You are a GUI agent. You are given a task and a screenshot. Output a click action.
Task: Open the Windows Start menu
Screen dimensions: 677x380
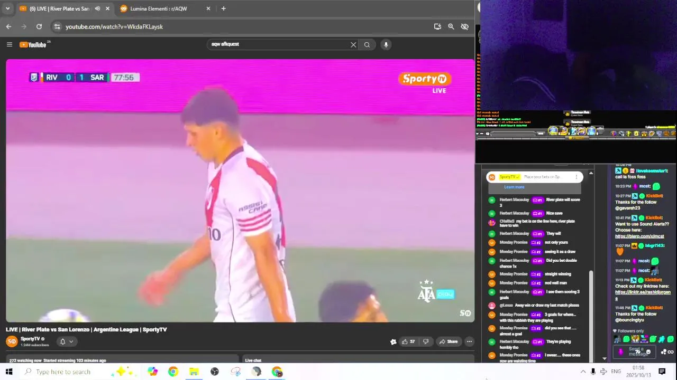(x=9, y=372)
